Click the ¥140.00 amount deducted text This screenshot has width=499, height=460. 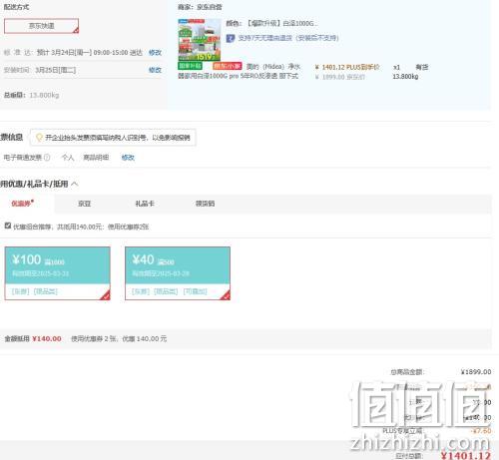(x=47, y=338)
